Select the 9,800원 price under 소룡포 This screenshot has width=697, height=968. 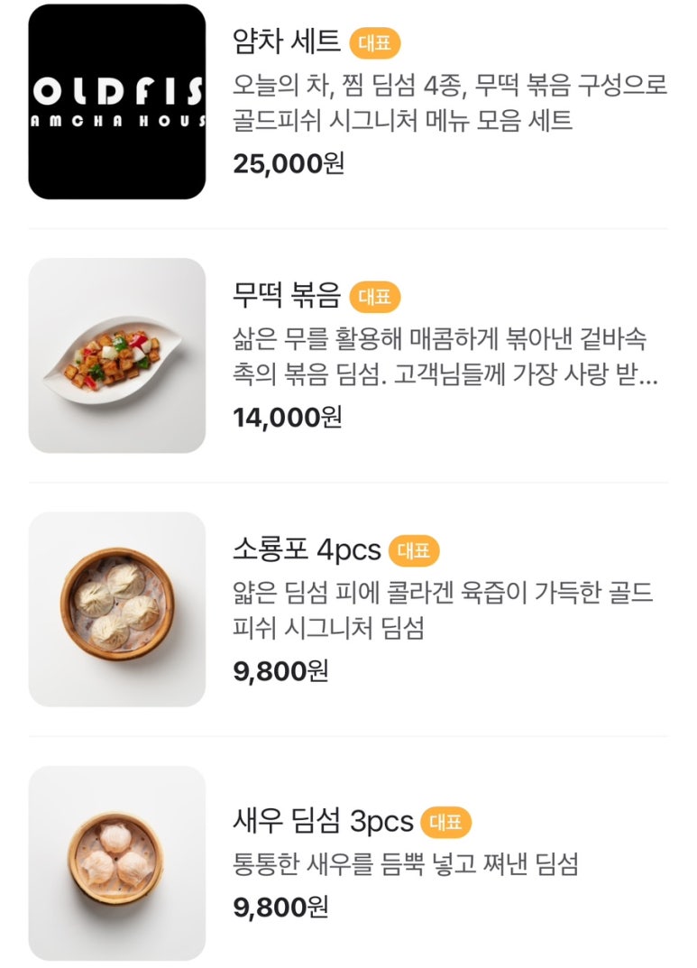pos(280,670)
